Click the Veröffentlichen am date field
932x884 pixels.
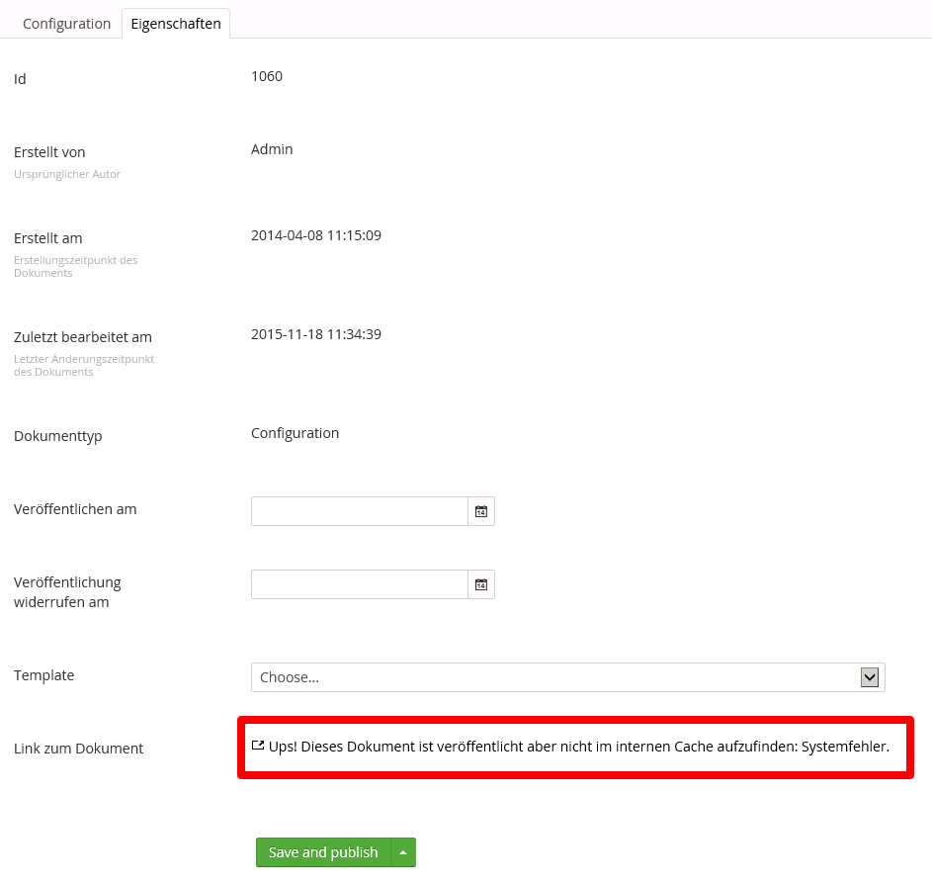(x=360, y=511)
